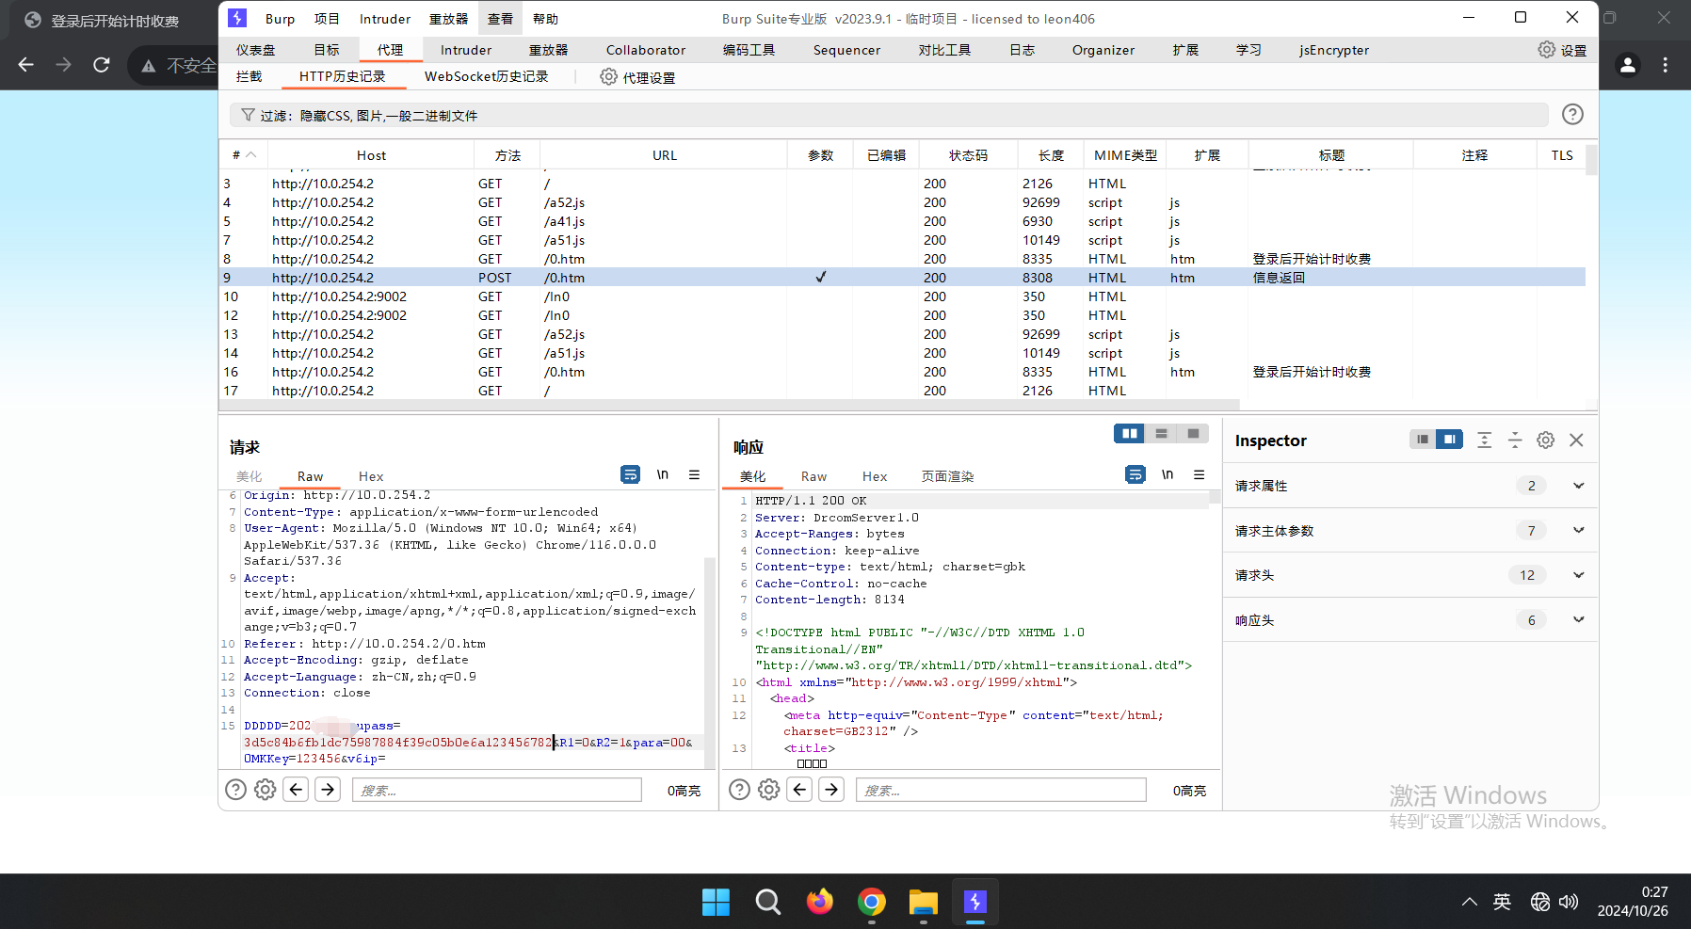
Task: Switch request view to Hex
Action: coord(371,476)
